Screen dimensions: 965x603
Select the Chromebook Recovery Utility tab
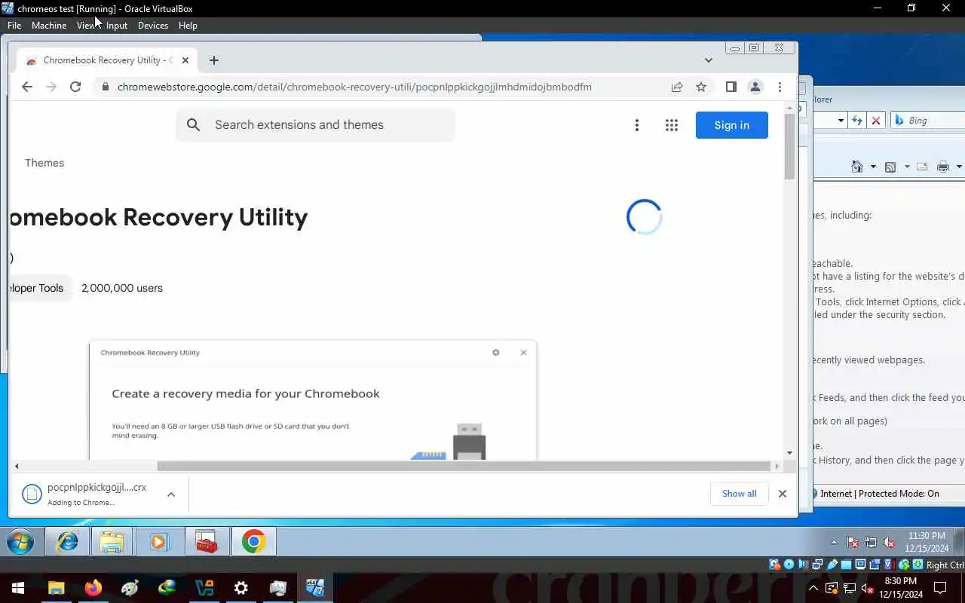point(108,60)
